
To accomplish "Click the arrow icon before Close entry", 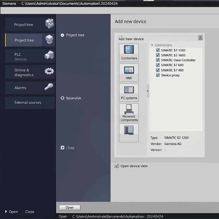I will (x=62, y=148).
